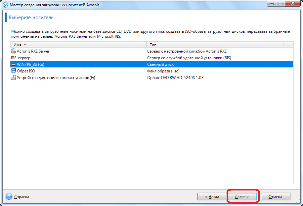The image size is (303, 206).
Task: Select the RIS-сервер row
Action: pos(152,58)
